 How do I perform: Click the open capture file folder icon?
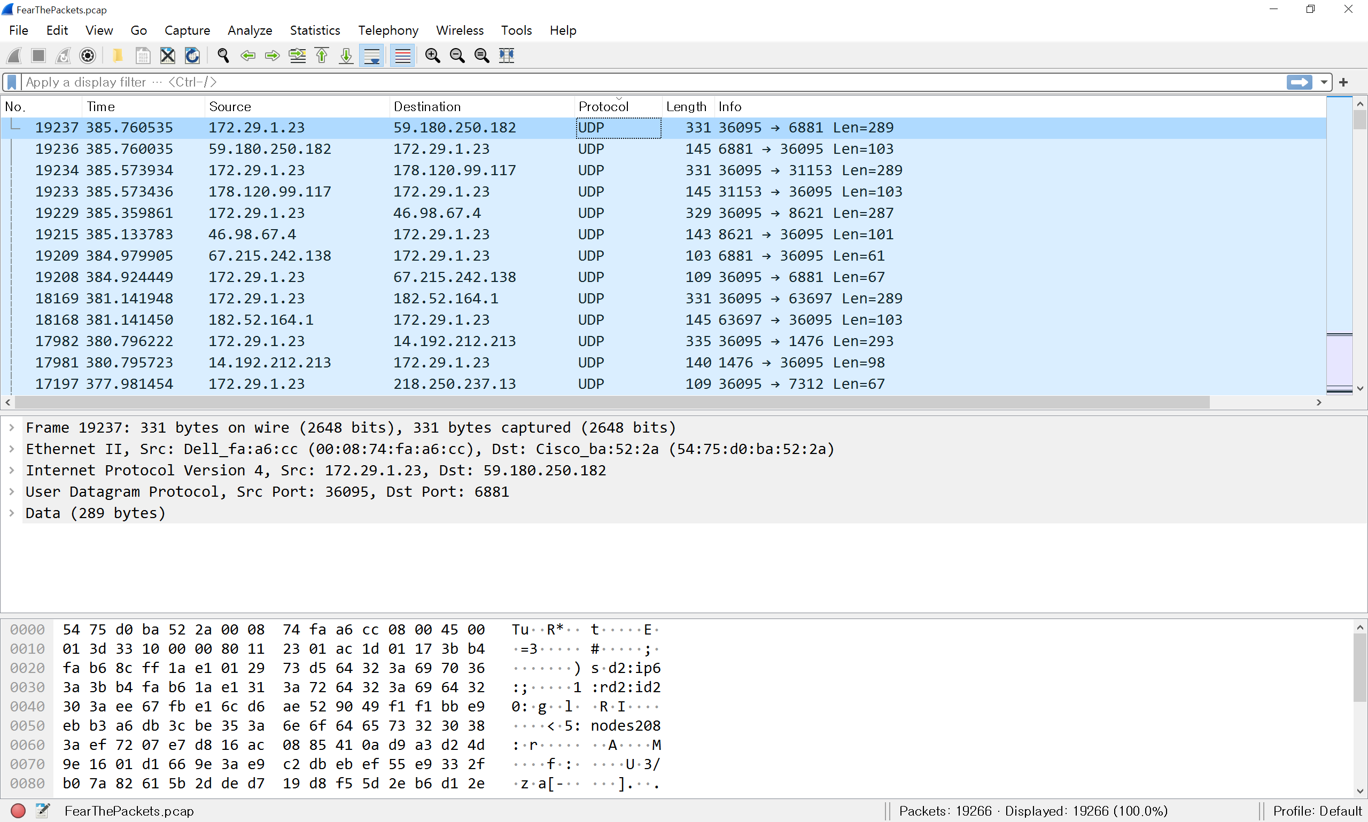[118, 56]
